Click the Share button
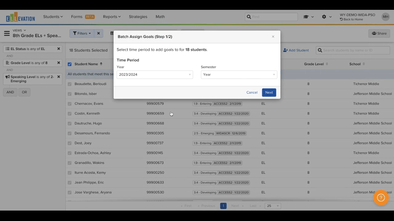Screen dimensions: 394x221 click(x=379, y=33)
